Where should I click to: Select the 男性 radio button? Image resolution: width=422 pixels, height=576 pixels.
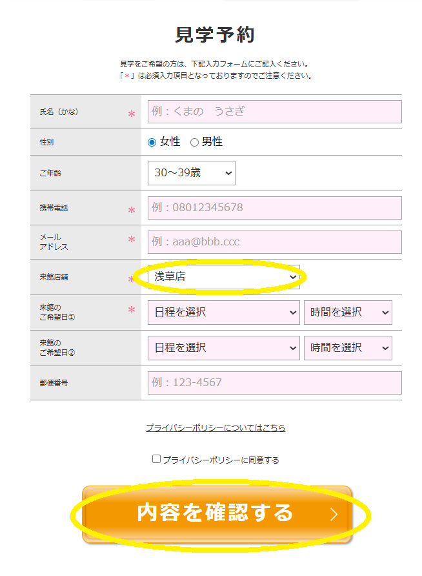click(x=194, y=142)
